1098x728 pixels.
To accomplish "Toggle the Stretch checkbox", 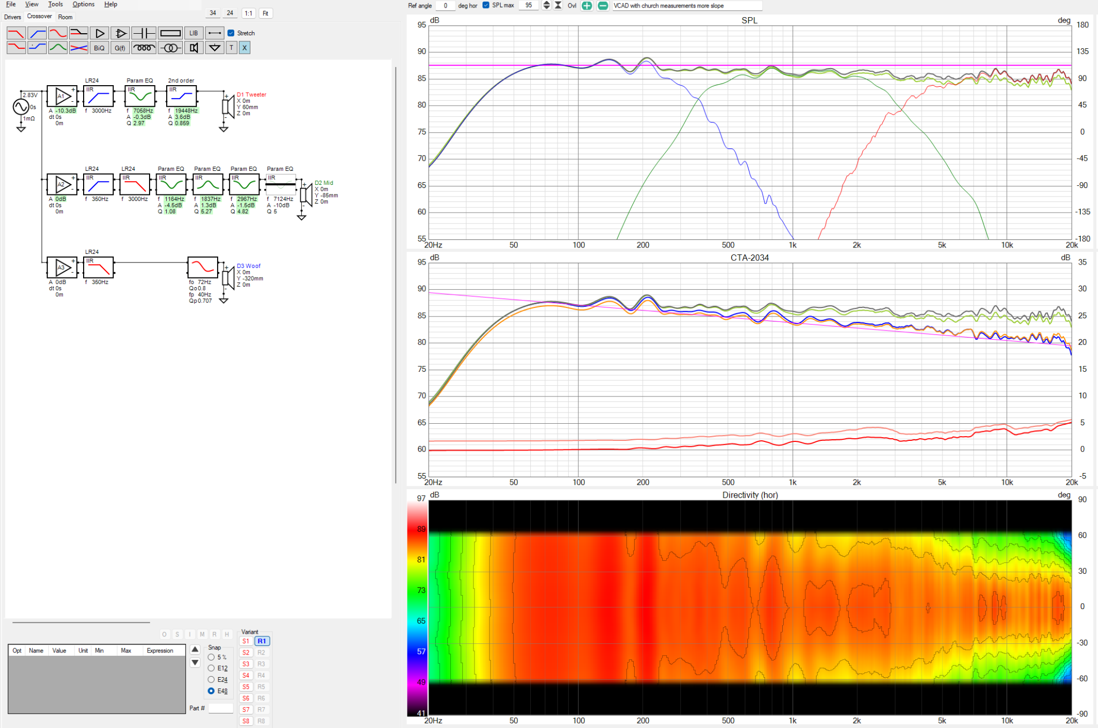I will [x=231, y=33].
